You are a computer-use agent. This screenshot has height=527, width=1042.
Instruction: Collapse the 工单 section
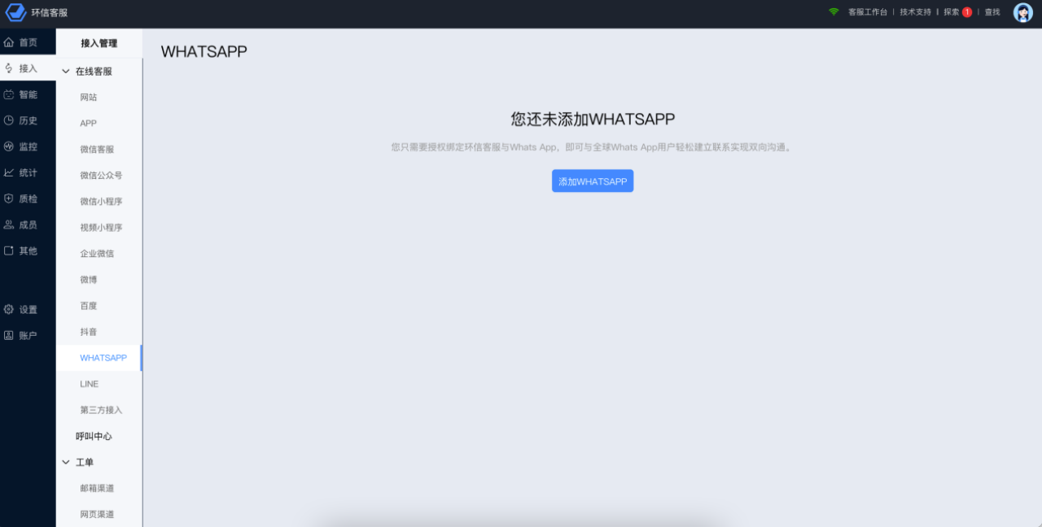pyautogui.click(x=66, y=462)
